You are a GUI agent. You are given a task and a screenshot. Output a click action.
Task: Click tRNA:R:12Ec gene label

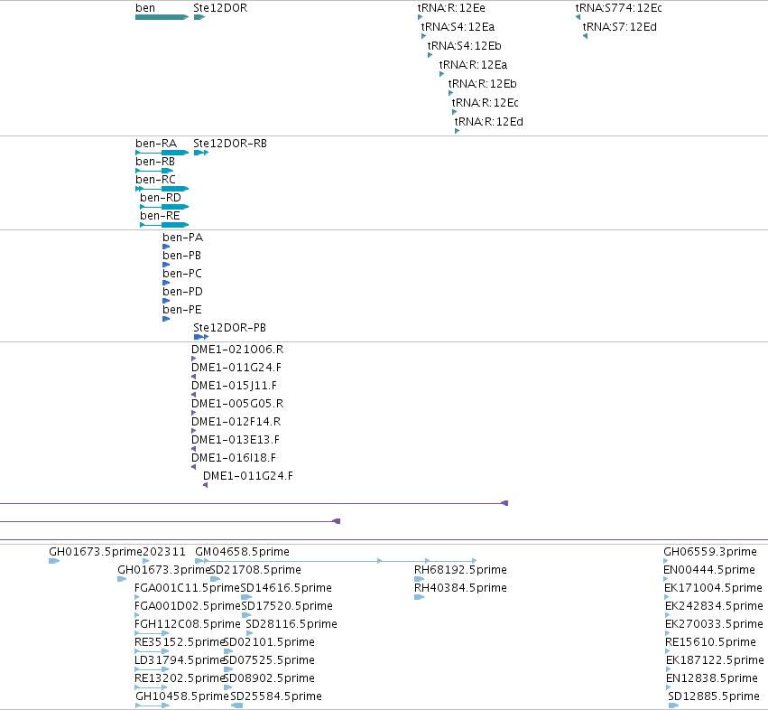(485, 103)
